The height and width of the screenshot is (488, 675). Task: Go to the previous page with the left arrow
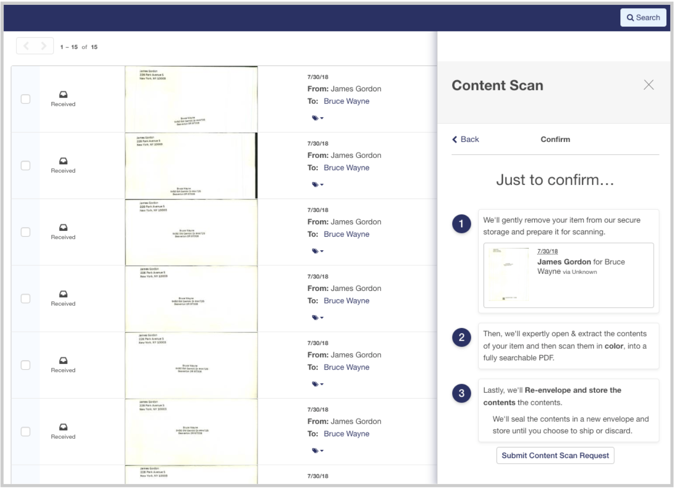click(26, 46)
